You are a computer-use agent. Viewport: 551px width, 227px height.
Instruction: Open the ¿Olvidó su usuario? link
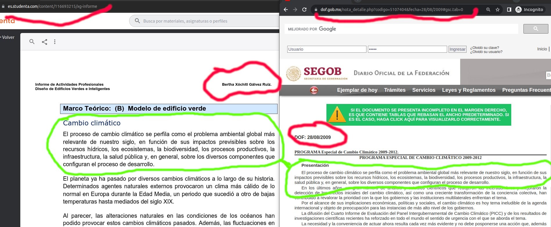(486, 52)
